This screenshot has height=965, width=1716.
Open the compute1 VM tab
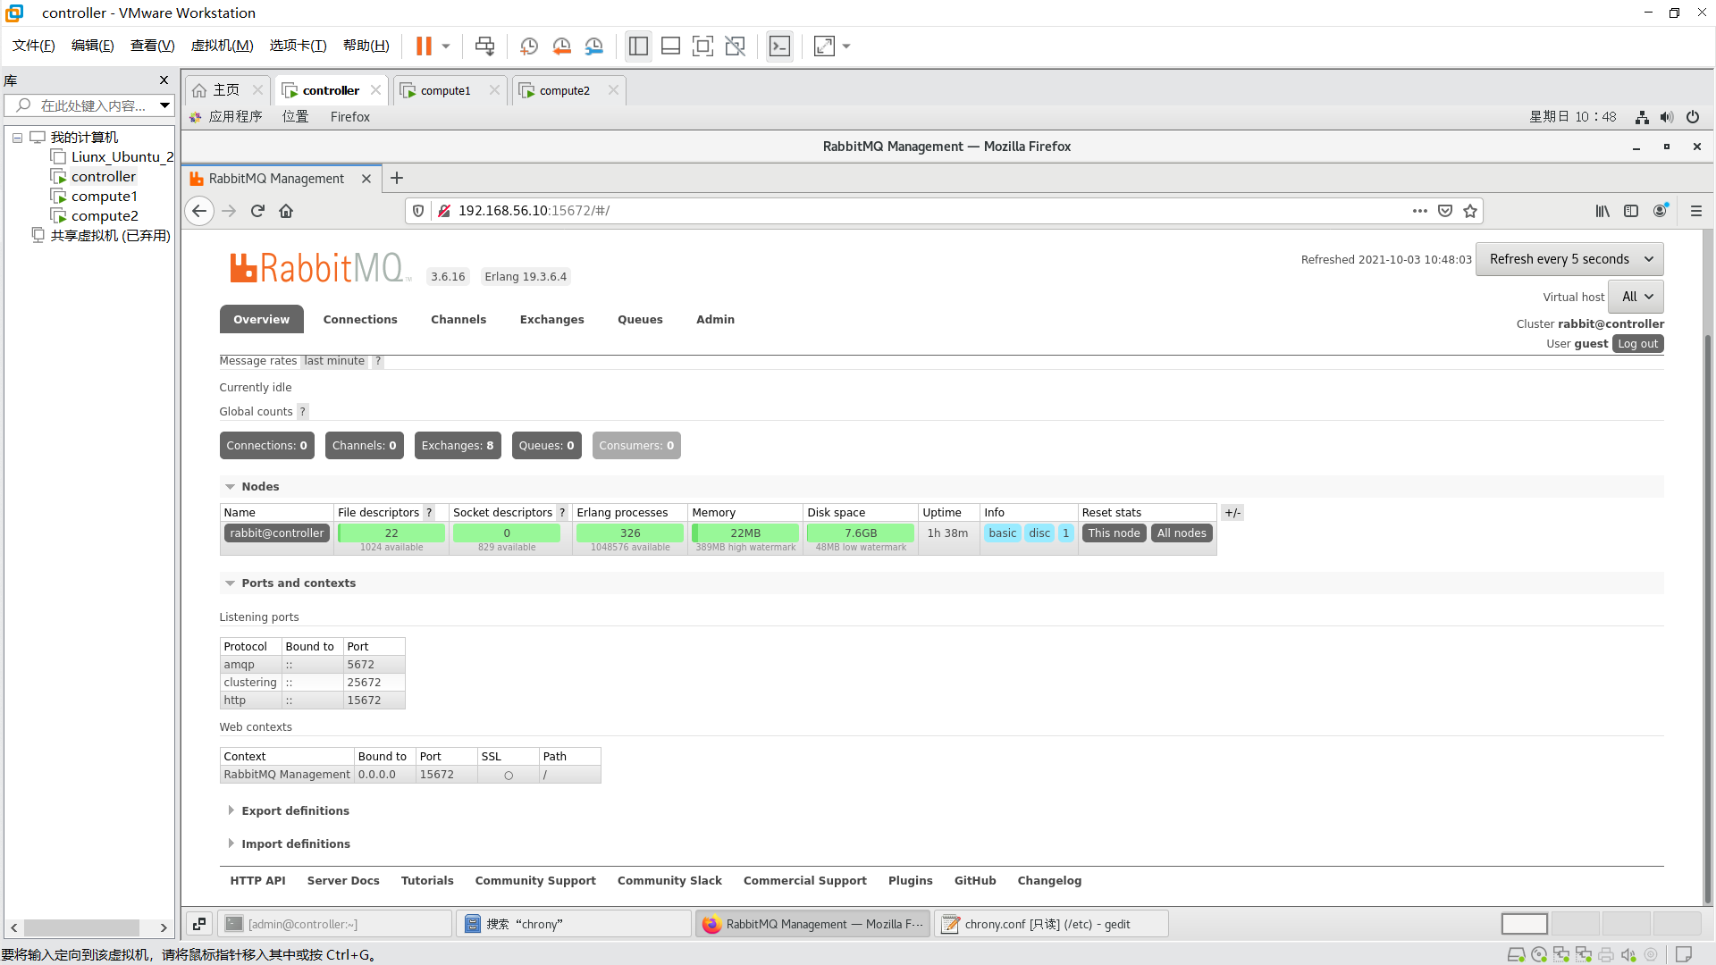click(x=446, y=90)
